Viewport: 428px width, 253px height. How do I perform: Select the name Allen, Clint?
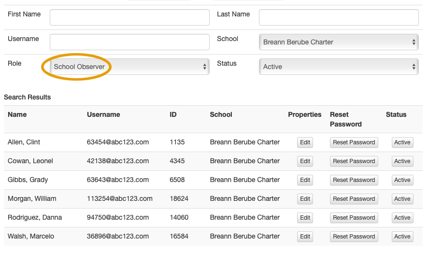(x=24, y=142)
